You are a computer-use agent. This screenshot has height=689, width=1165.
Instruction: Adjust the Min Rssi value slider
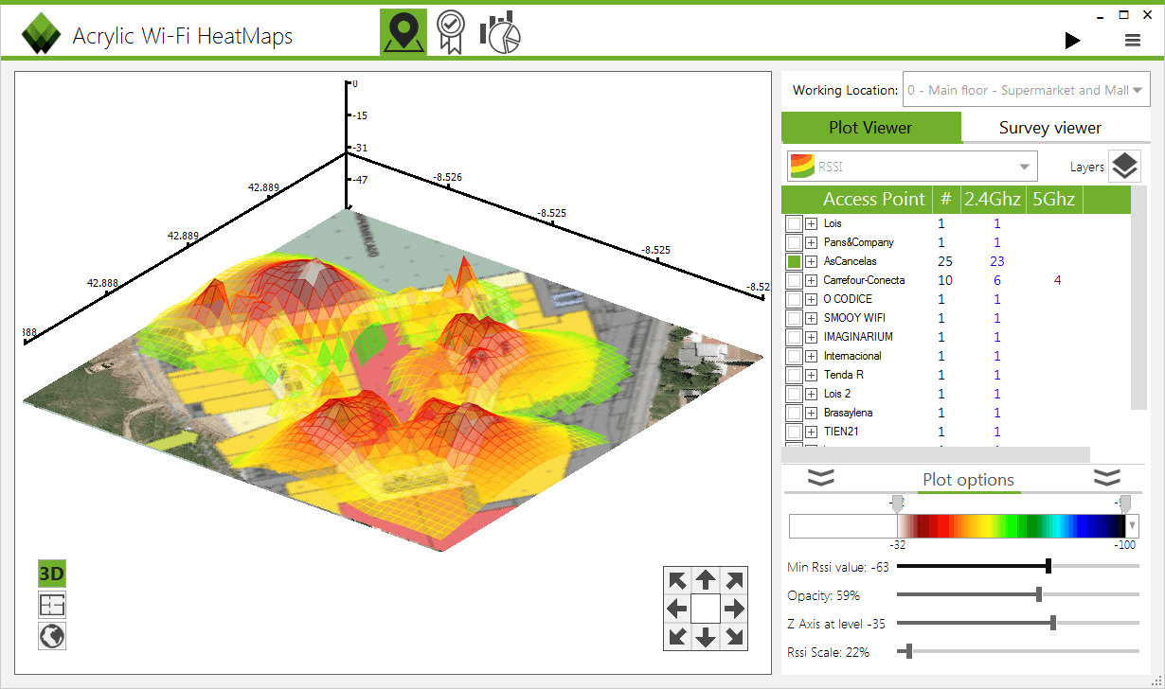point(1048,566)
